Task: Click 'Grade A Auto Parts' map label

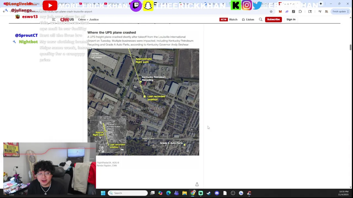Action: [171, 143]
